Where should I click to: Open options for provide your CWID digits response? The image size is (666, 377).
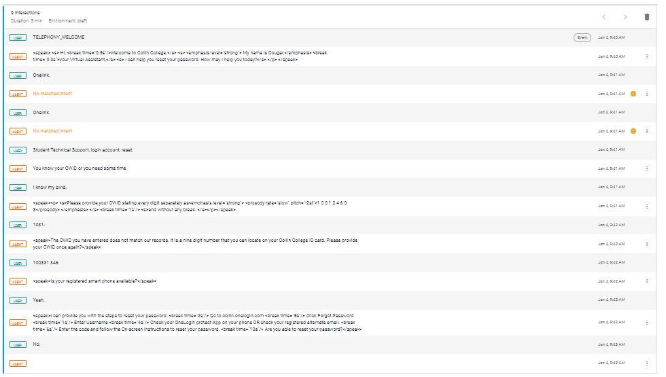pyautogui.click(x=647, y=207)
